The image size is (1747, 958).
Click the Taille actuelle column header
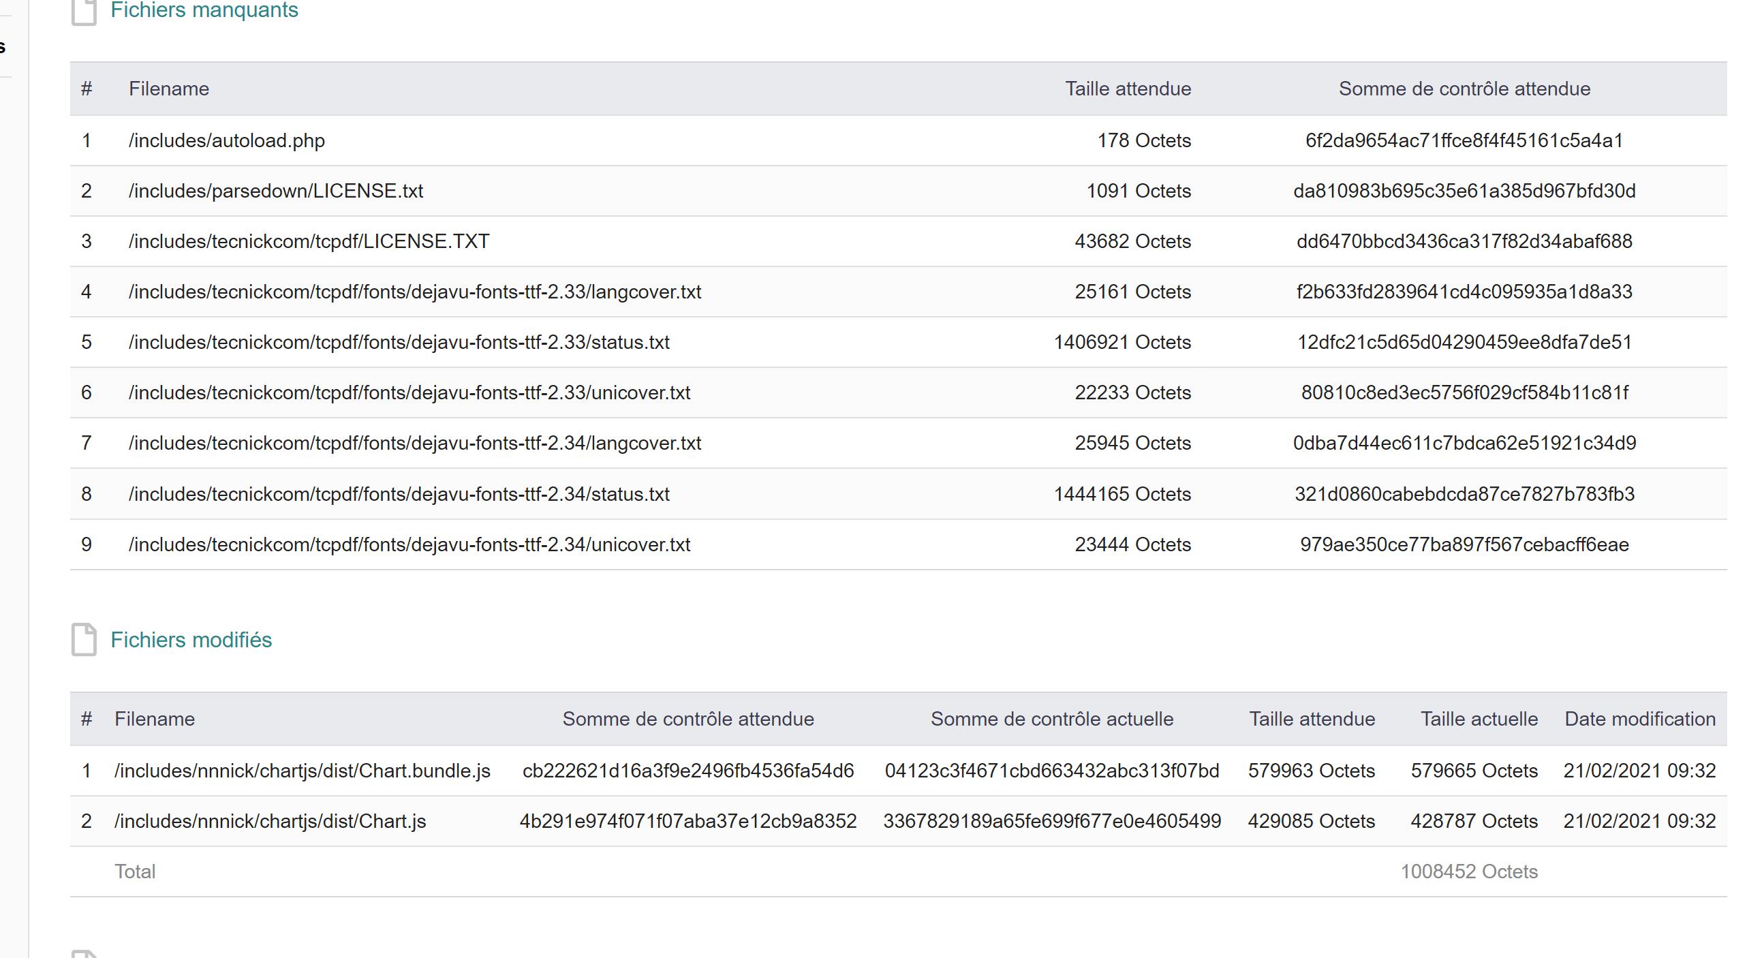1479,719
